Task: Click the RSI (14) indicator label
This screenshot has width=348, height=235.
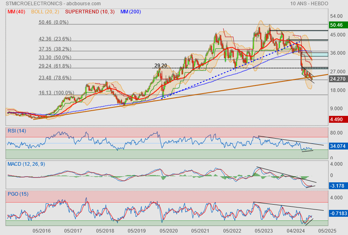Action: click(x=17, y=131)
